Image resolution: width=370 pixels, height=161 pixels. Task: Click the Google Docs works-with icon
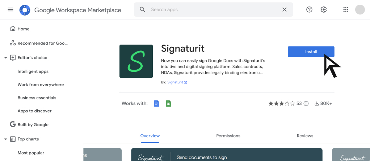156,104
